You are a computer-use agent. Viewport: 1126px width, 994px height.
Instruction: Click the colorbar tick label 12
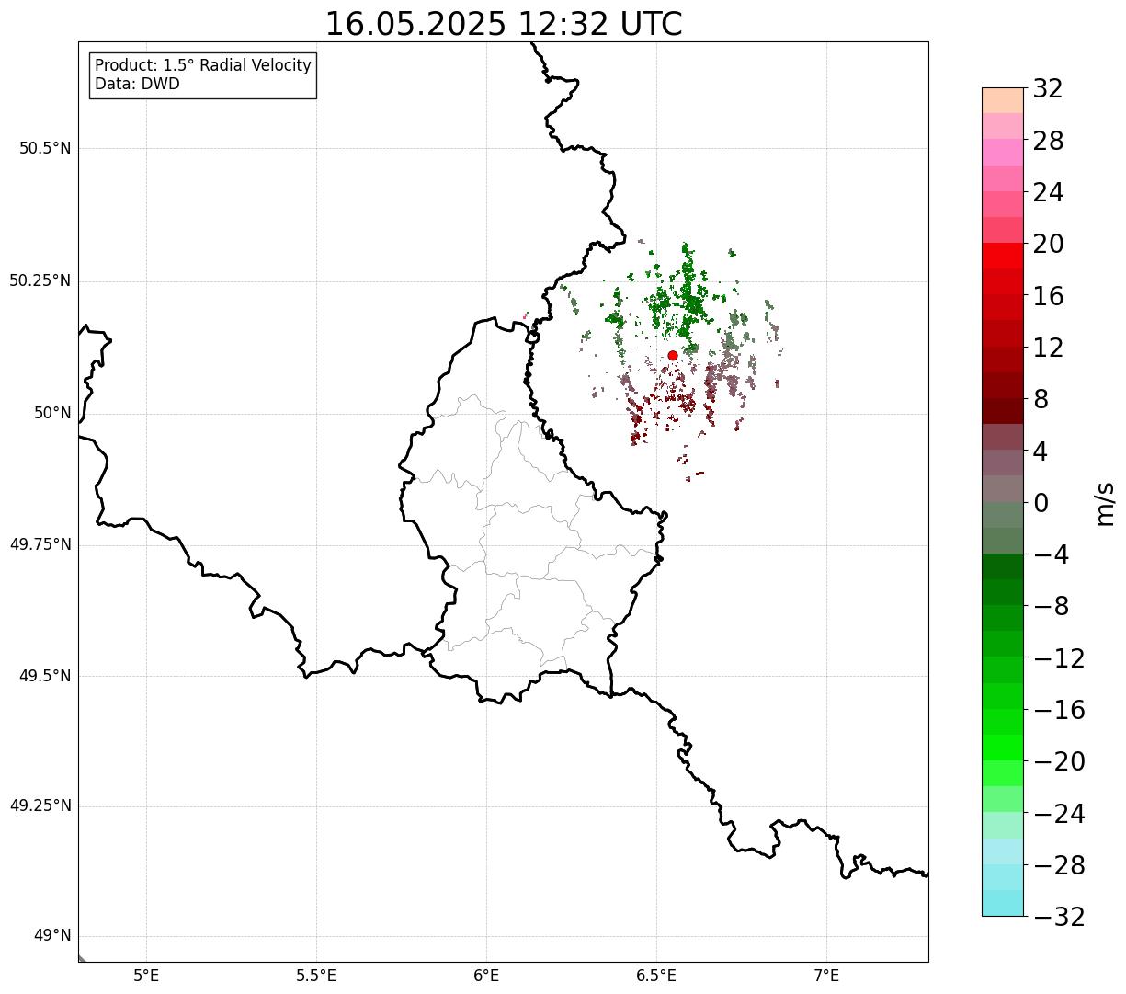click(x=1048, y=348)
